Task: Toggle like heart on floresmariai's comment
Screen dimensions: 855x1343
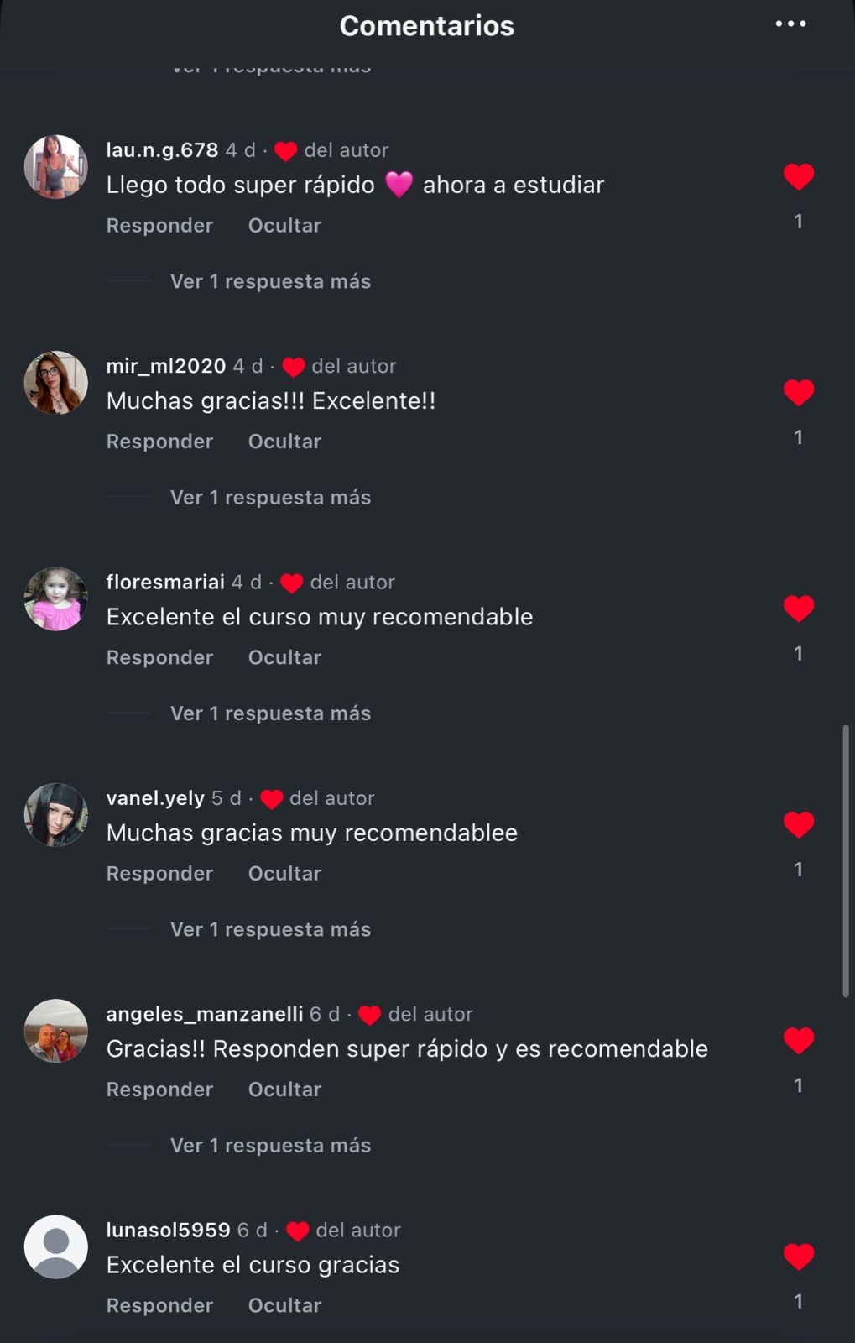Action: (799, 609)
